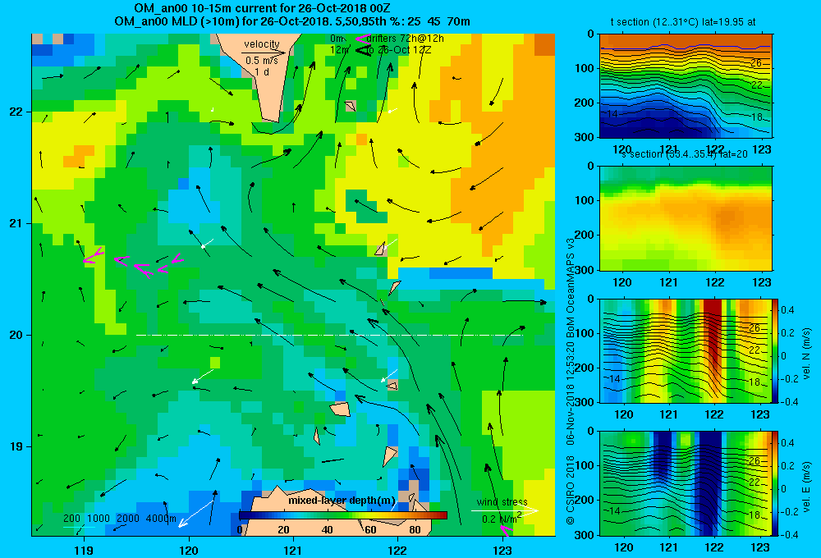Click the title 'OM_an00 10-15m current for 26-Oct-2018 00Z'
Screen dimensions: 821x558
pos(262,8)
